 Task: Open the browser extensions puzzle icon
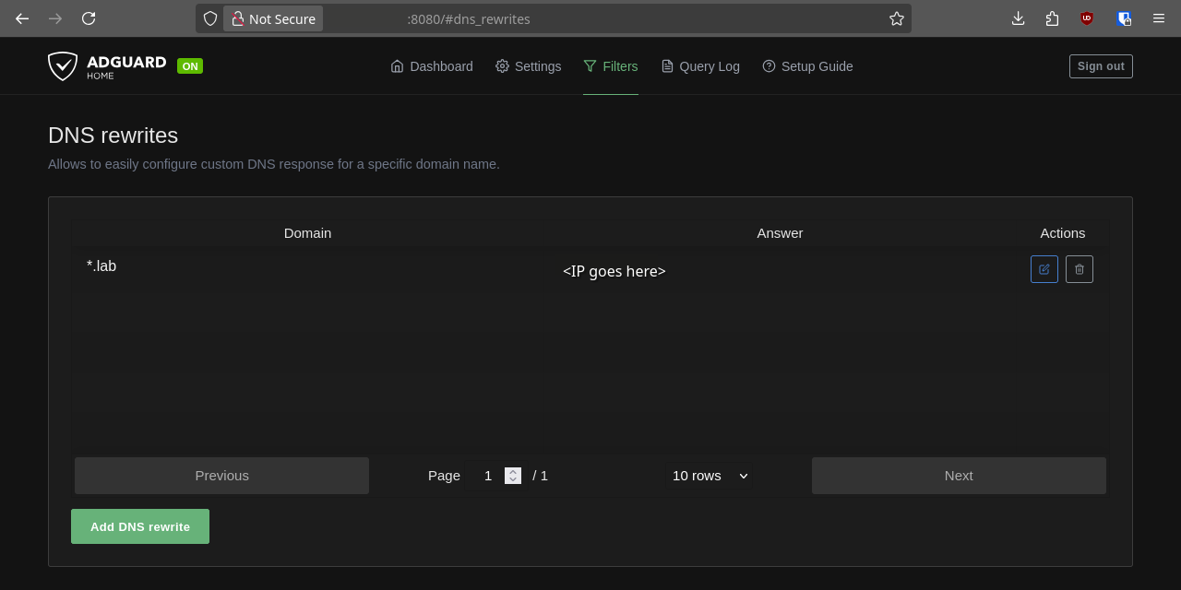1052,18
